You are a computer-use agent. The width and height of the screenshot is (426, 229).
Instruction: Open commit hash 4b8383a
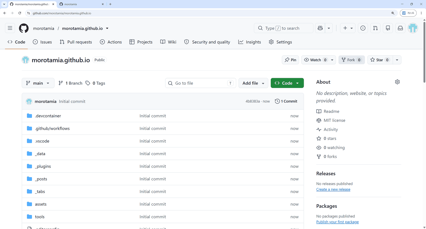[x=253, y=101]
